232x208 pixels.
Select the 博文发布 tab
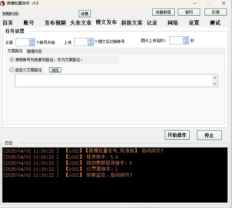pos(106,22)
